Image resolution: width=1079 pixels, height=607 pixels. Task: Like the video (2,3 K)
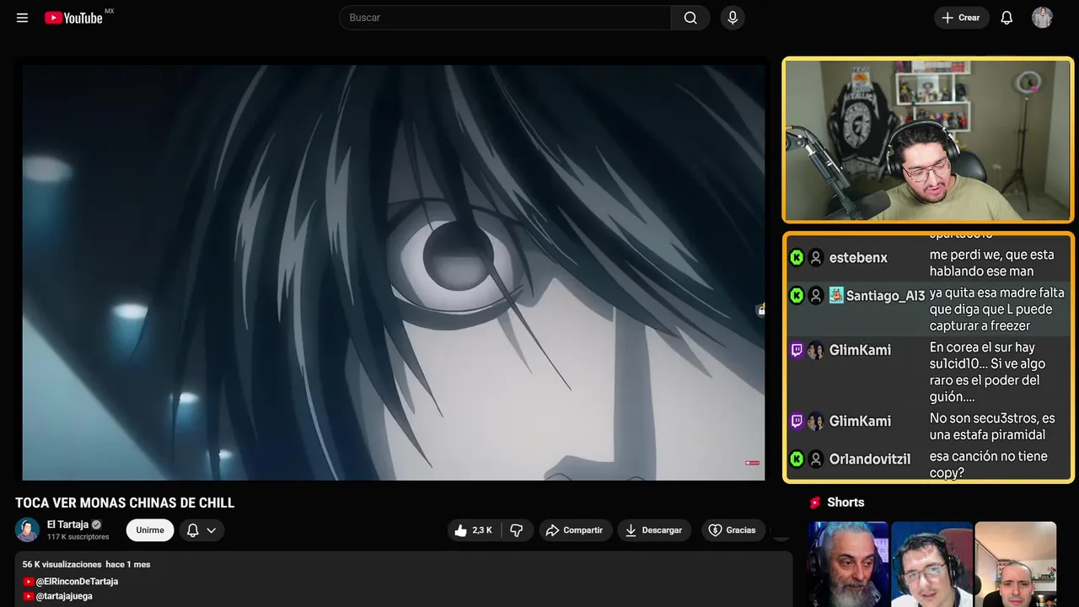pyautogui.click(x=474, y=530)
